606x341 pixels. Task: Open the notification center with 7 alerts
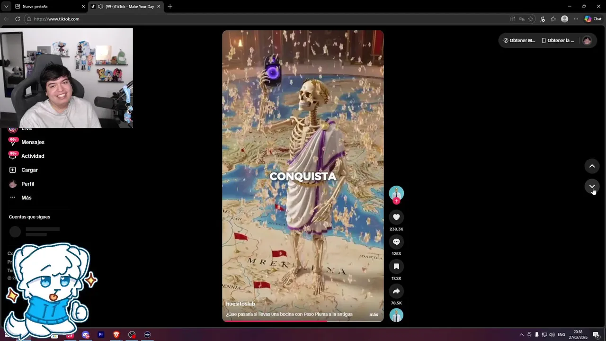pyautogui.click(x=596, y=335)
